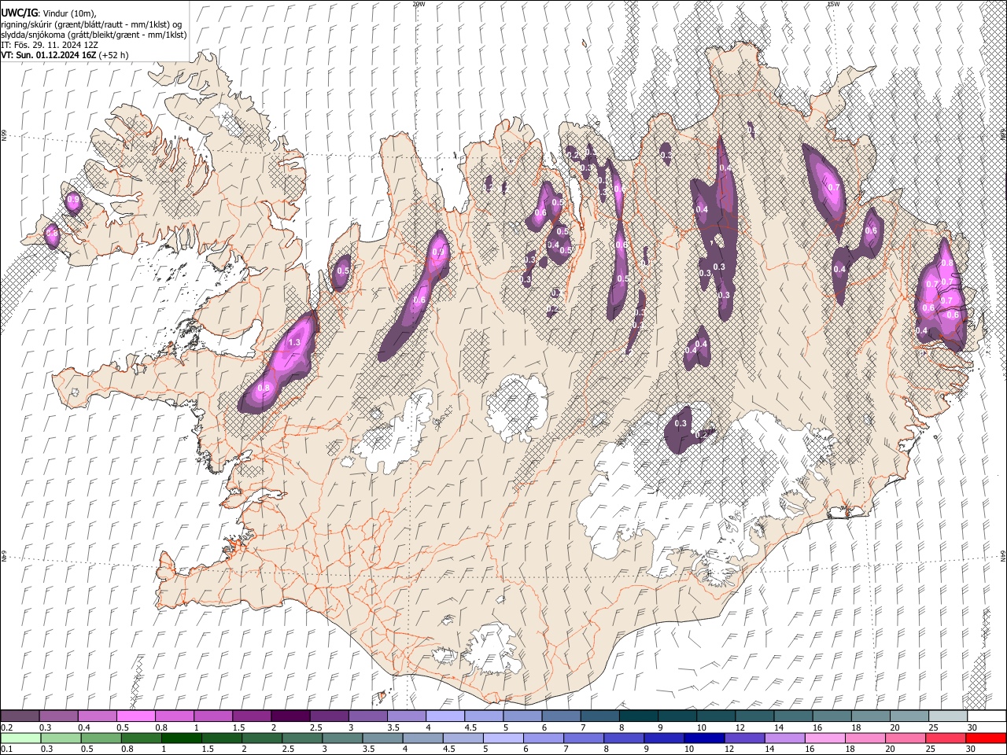The width and height of the screenshot is (1007, 755).
Task: Click the 'rigning/skúrir' description line in the header
Action: [x=93, y=24]
